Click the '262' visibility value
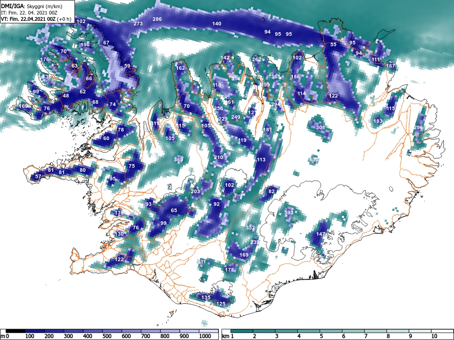The image size is (454, 340). [257, 59]
